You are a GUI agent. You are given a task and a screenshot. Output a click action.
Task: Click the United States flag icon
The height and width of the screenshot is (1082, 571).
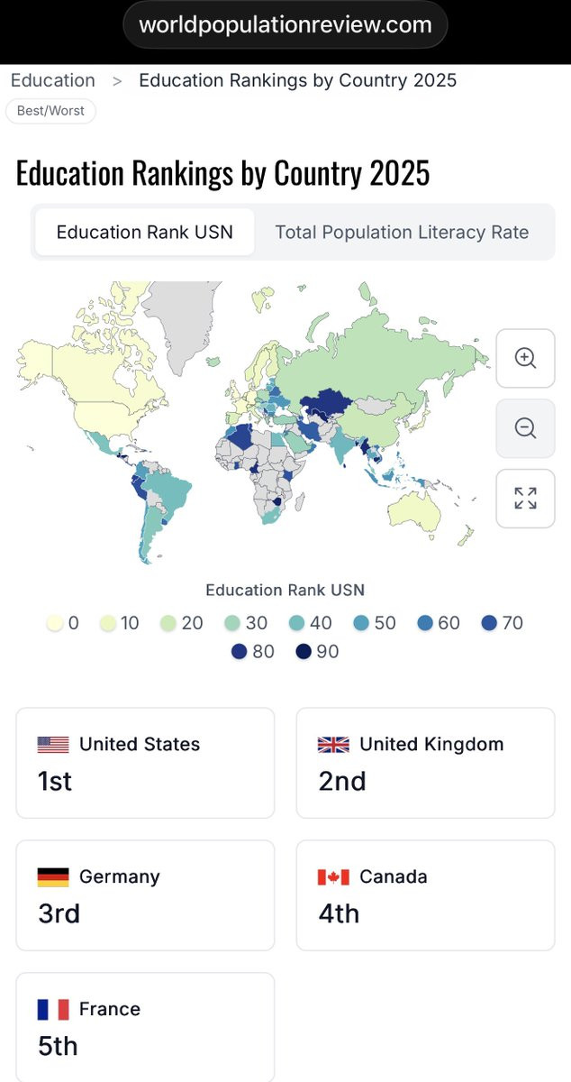pyautogui.click(x=53, y=745)
